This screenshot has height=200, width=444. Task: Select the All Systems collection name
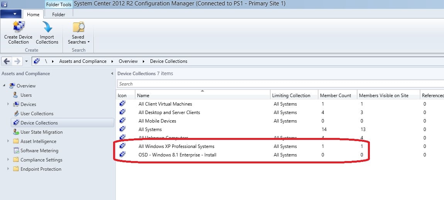150,129
